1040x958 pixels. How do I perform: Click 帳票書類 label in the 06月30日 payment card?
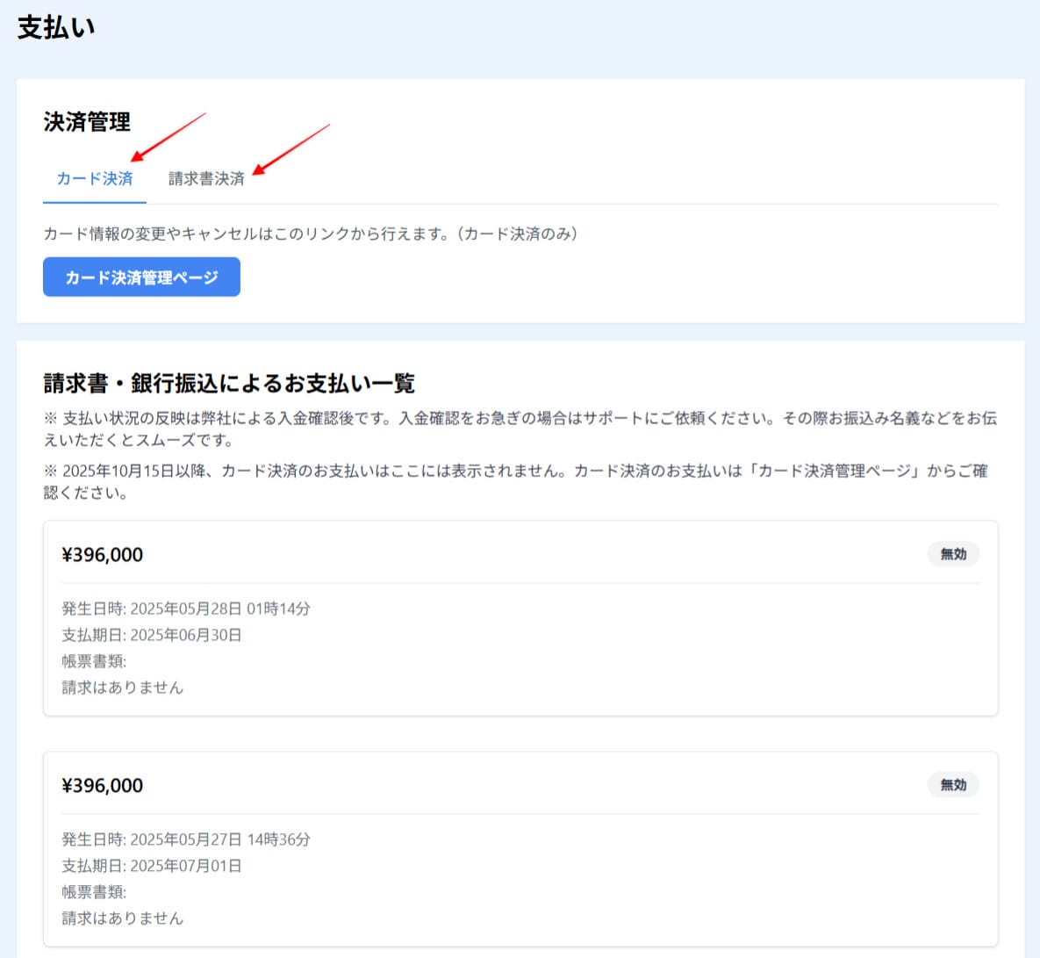pos(94,661)
